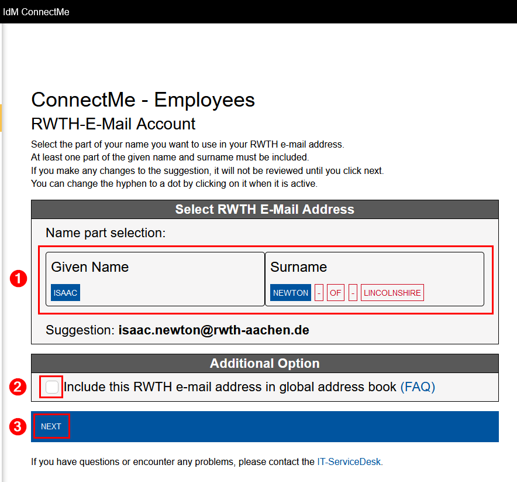Click the red badge numbered 1
The height and width of the screenshot is (482, 517).
(18, 279)
